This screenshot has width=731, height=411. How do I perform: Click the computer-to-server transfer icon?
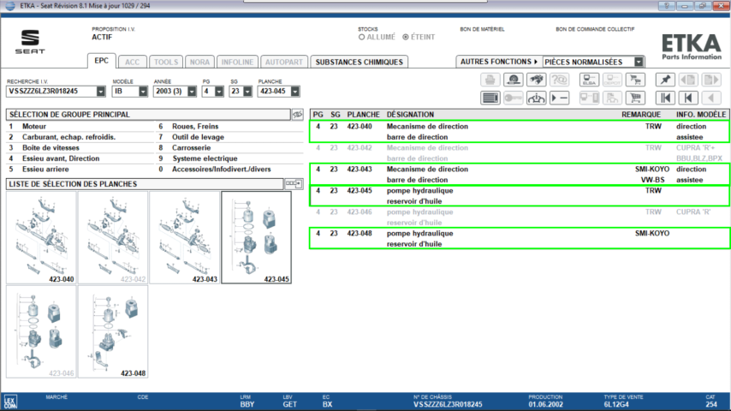click(589, 98)
